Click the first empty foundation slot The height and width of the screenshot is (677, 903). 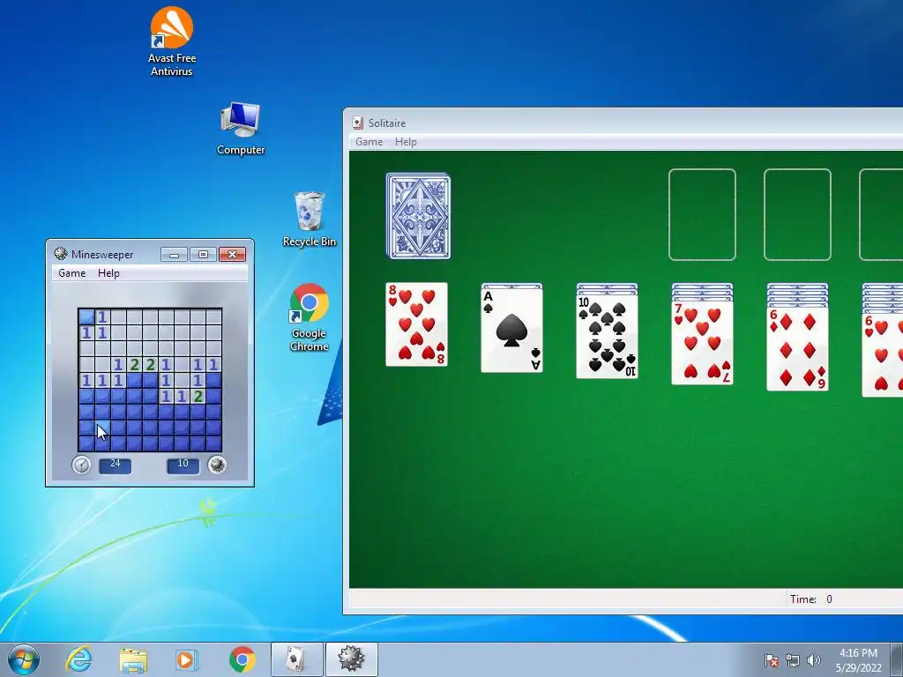point(702,215)
